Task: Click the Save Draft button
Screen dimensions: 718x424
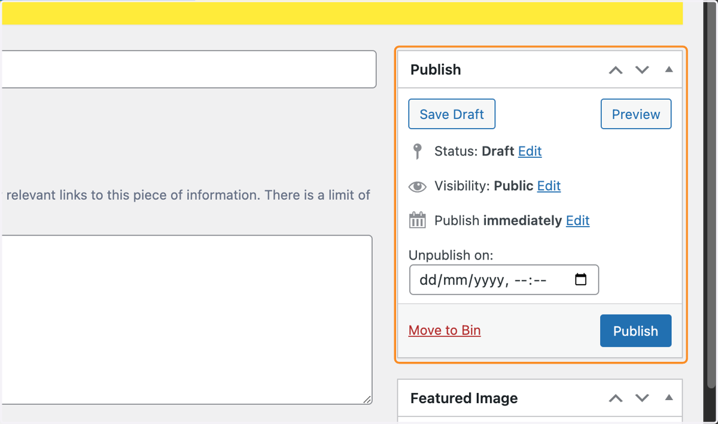Action: coord(452,114)
